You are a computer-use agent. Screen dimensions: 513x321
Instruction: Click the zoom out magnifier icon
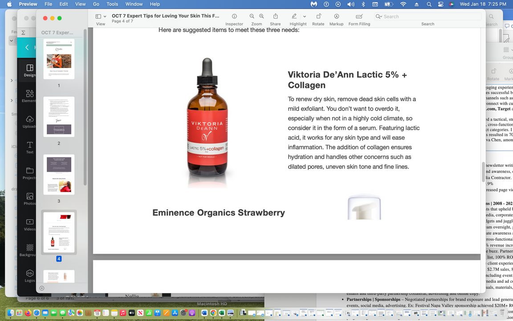(252, 16)
